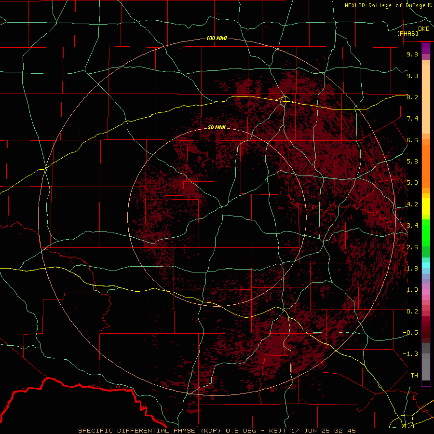Click the "100 NMI" range ring label
Screen dimensions: 434x434
pos(217,38)
